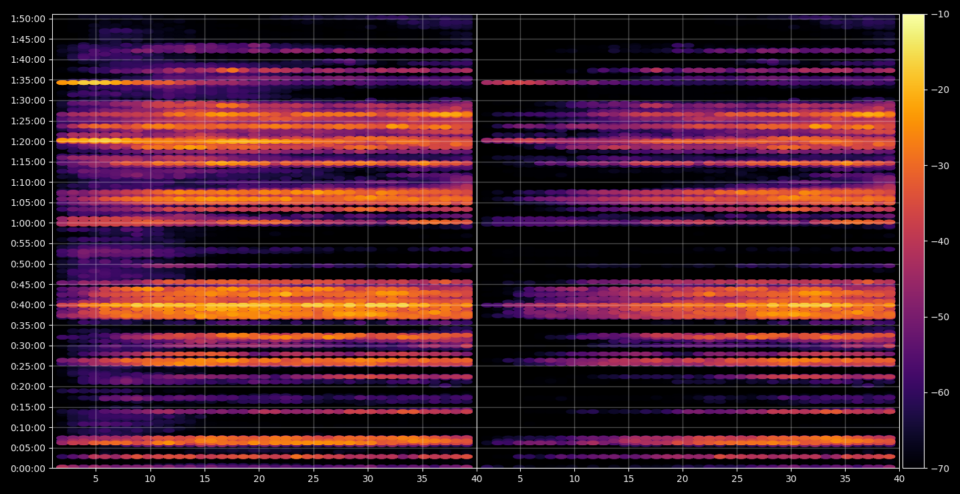Click the 0:15:00 y-axis tick label
This screenshot has height=494, width=960.
[x=29, y=407]
